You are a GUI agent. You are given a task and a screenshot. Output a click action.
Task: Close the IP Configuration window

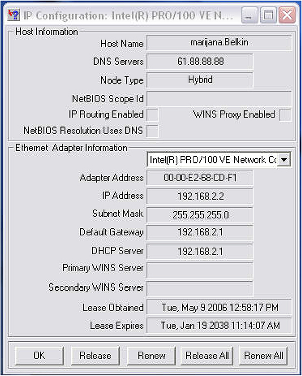[x=287, y=15]
